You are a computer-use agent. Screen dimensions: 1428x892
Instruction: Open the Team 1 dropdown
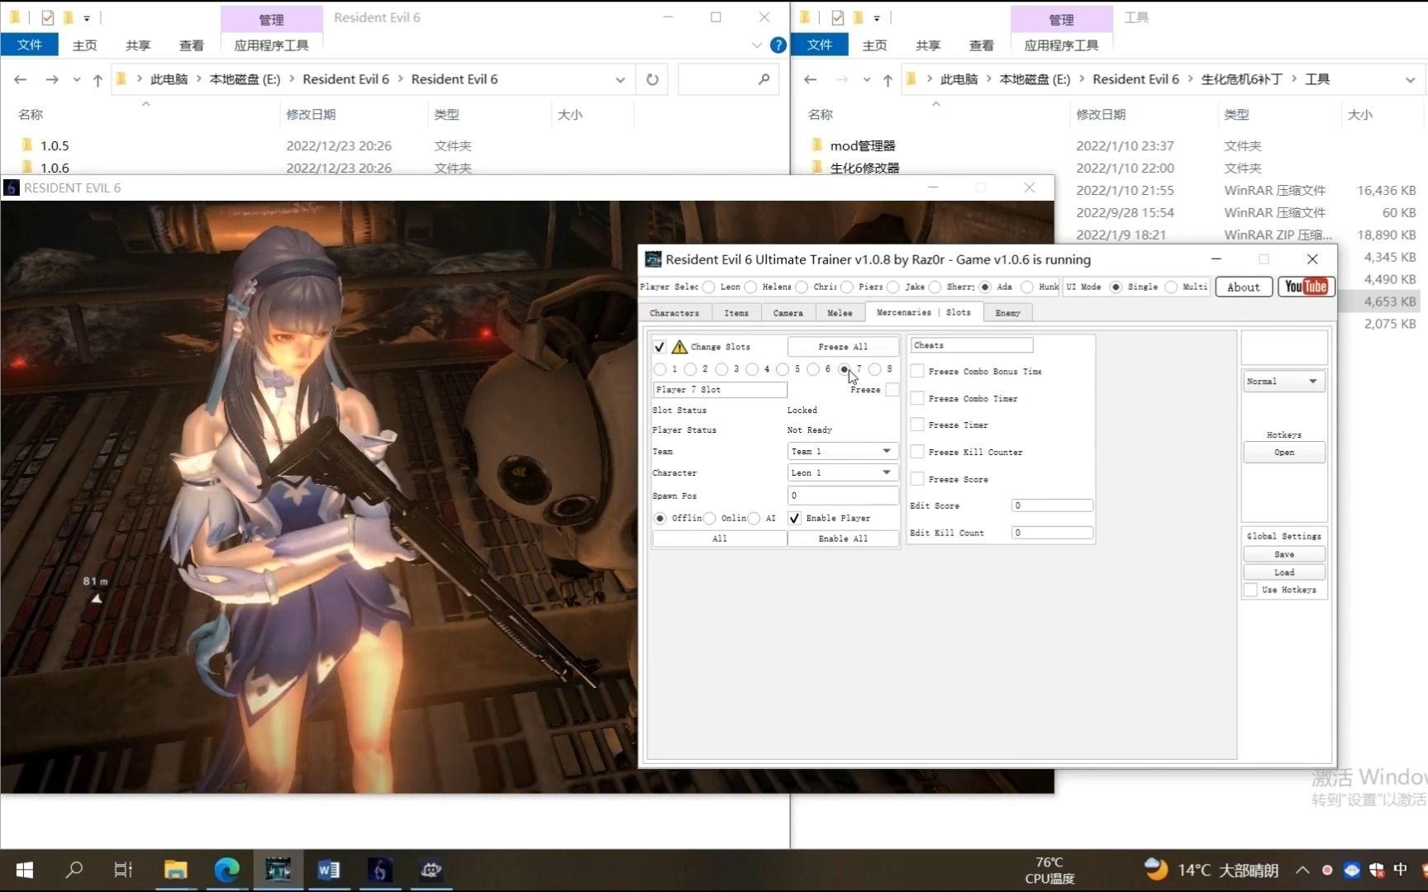pos(843,451)
